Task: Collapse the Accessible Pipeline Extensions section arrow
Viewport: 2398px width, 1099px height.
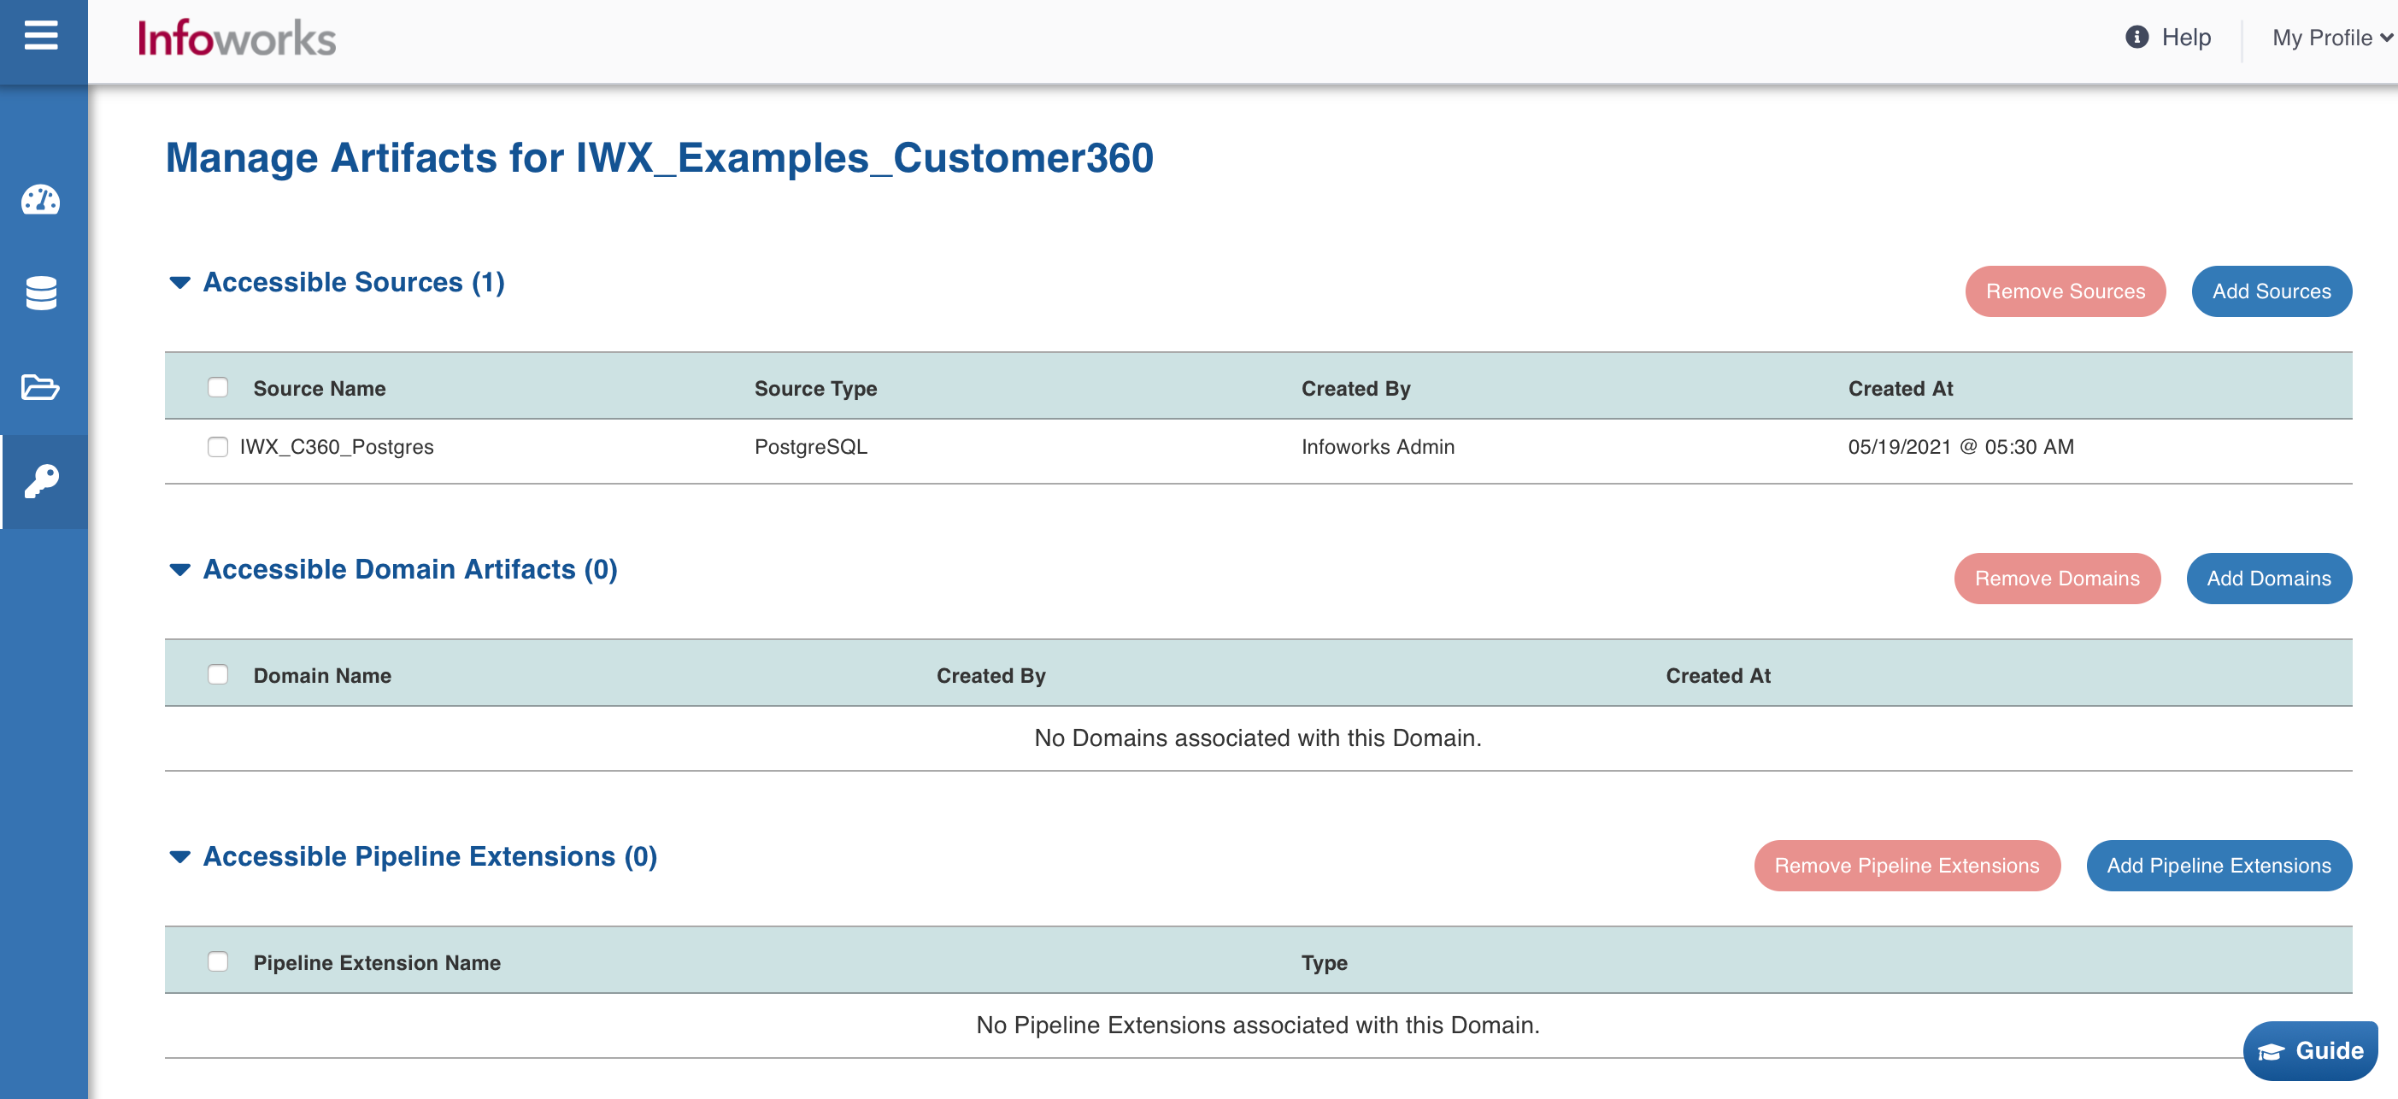Action: [x=179, y=856]
